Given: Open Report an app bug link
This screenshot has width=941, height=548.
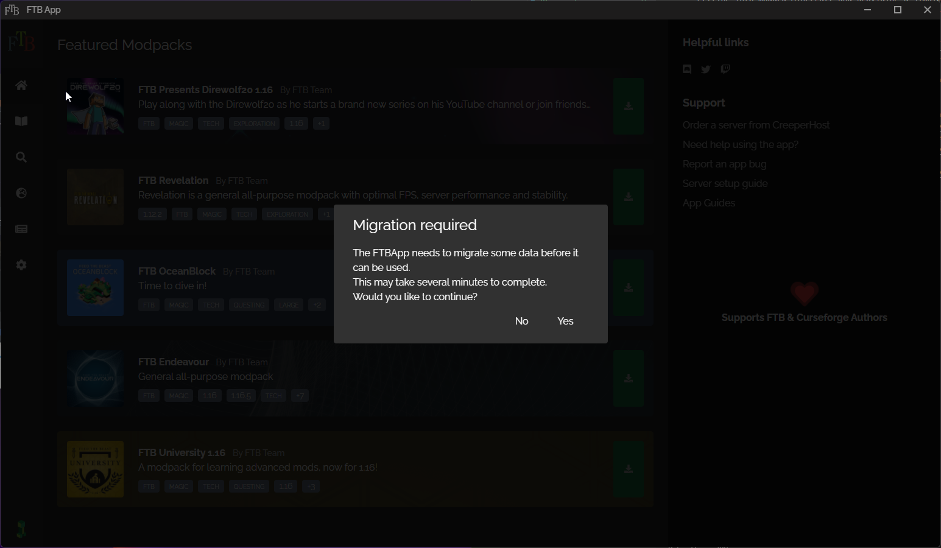Looking at the screenshot, I should pos(725,164).
